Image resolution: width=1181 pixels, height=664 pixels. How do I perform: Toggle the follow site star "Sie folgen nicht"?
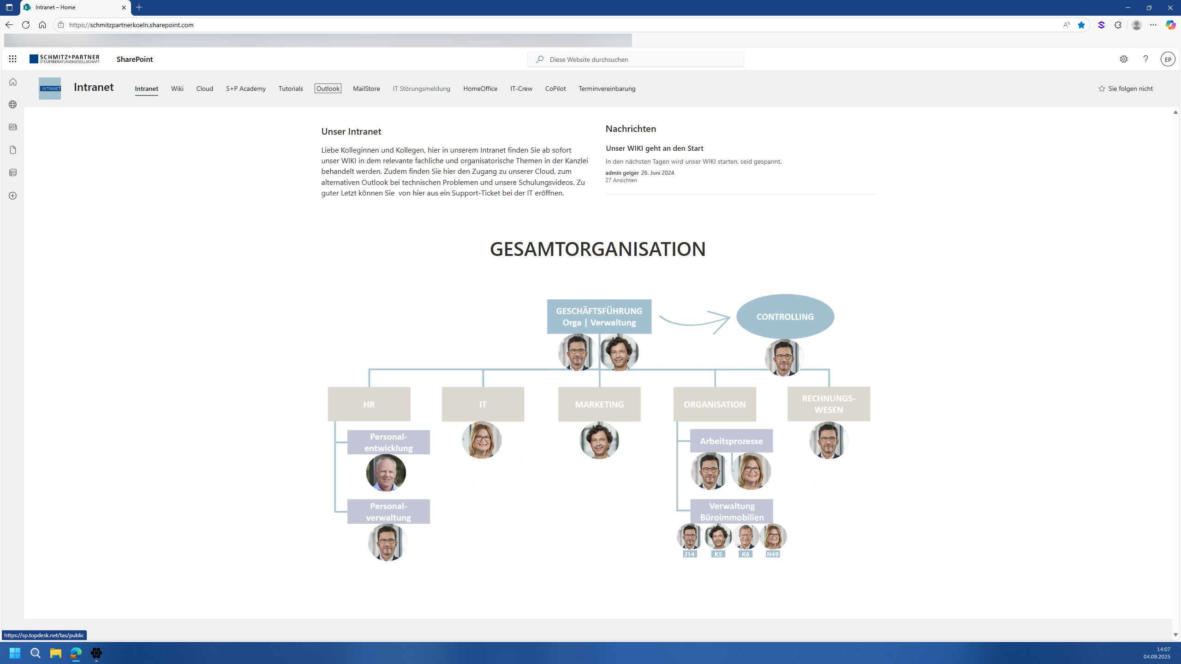point(1125,89)
